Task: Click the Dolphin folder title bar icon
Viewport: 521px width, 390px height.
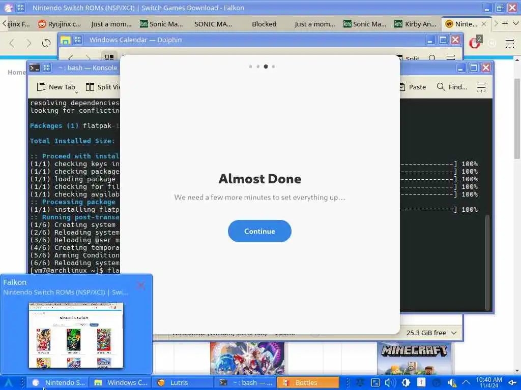Action: [x=65, y=40]
